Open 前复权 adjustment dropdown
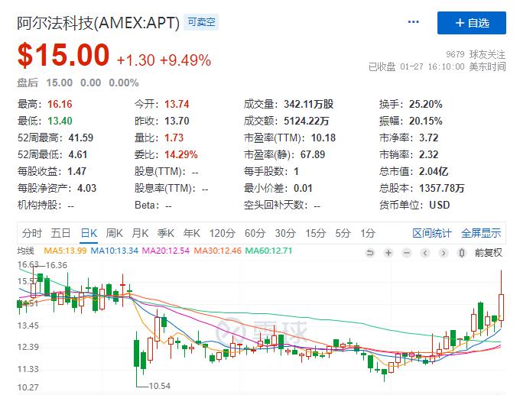520x395 pixels. pos(489,253)
